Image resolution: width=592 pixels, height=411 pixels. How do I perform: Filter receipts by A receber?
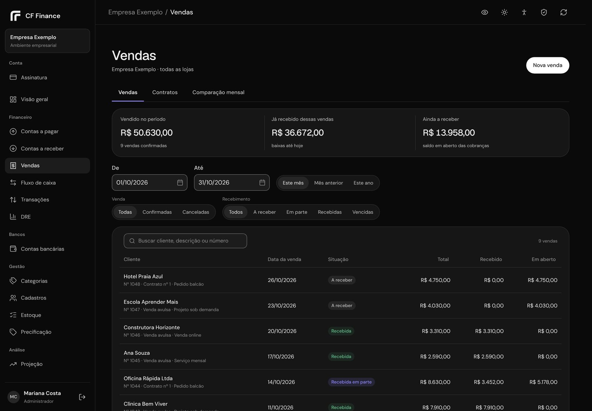tap(265, 212)
